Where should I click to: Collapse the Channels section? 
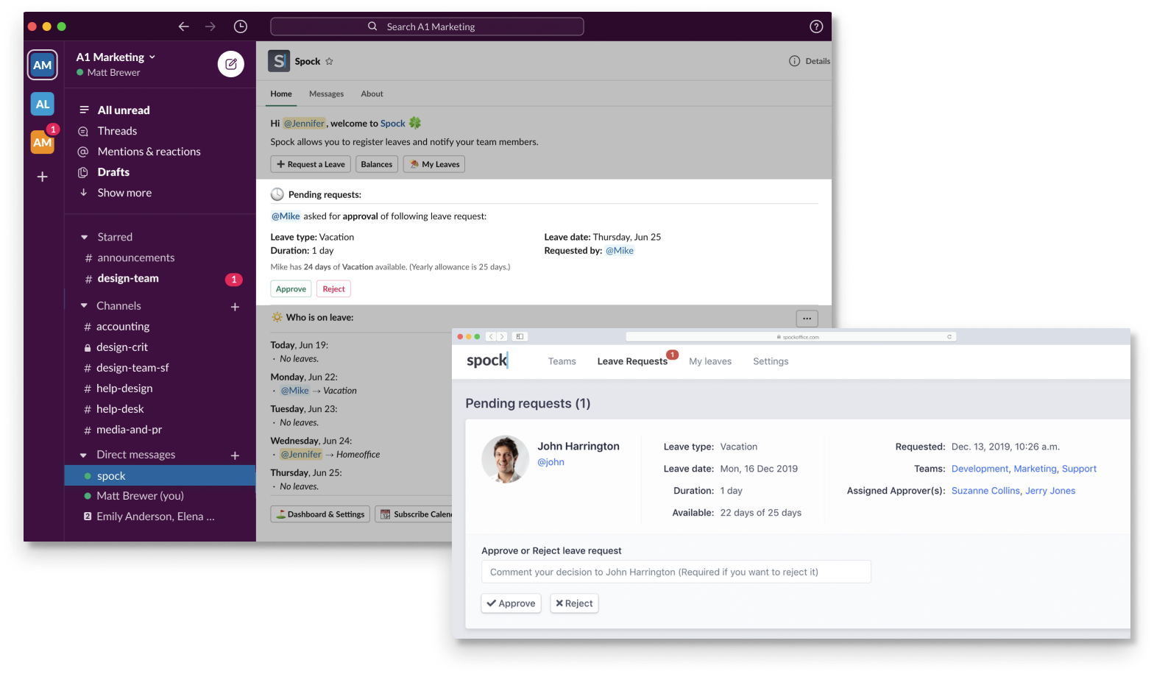tap(84, 305)
